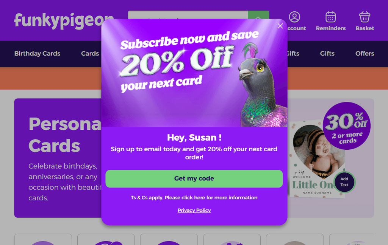The width and height of the screenshot is (388, 245).
Task: Open the Privacy Policy link
Action: (194, 211)
